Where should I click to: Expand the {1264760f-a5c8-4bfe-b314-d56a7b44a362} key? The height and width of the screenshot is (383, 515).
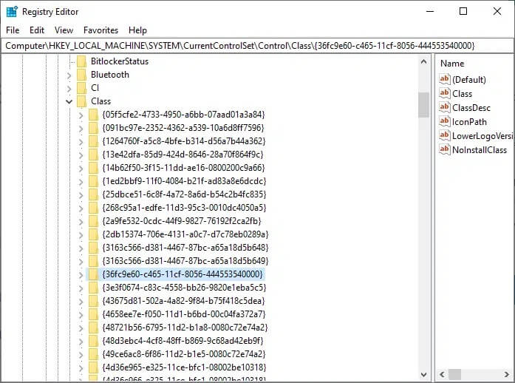click(x=81, y=142)
